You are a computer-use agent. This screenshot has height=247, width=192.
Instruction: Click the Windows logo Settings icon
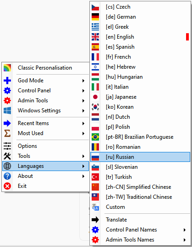tap(7, 111)
